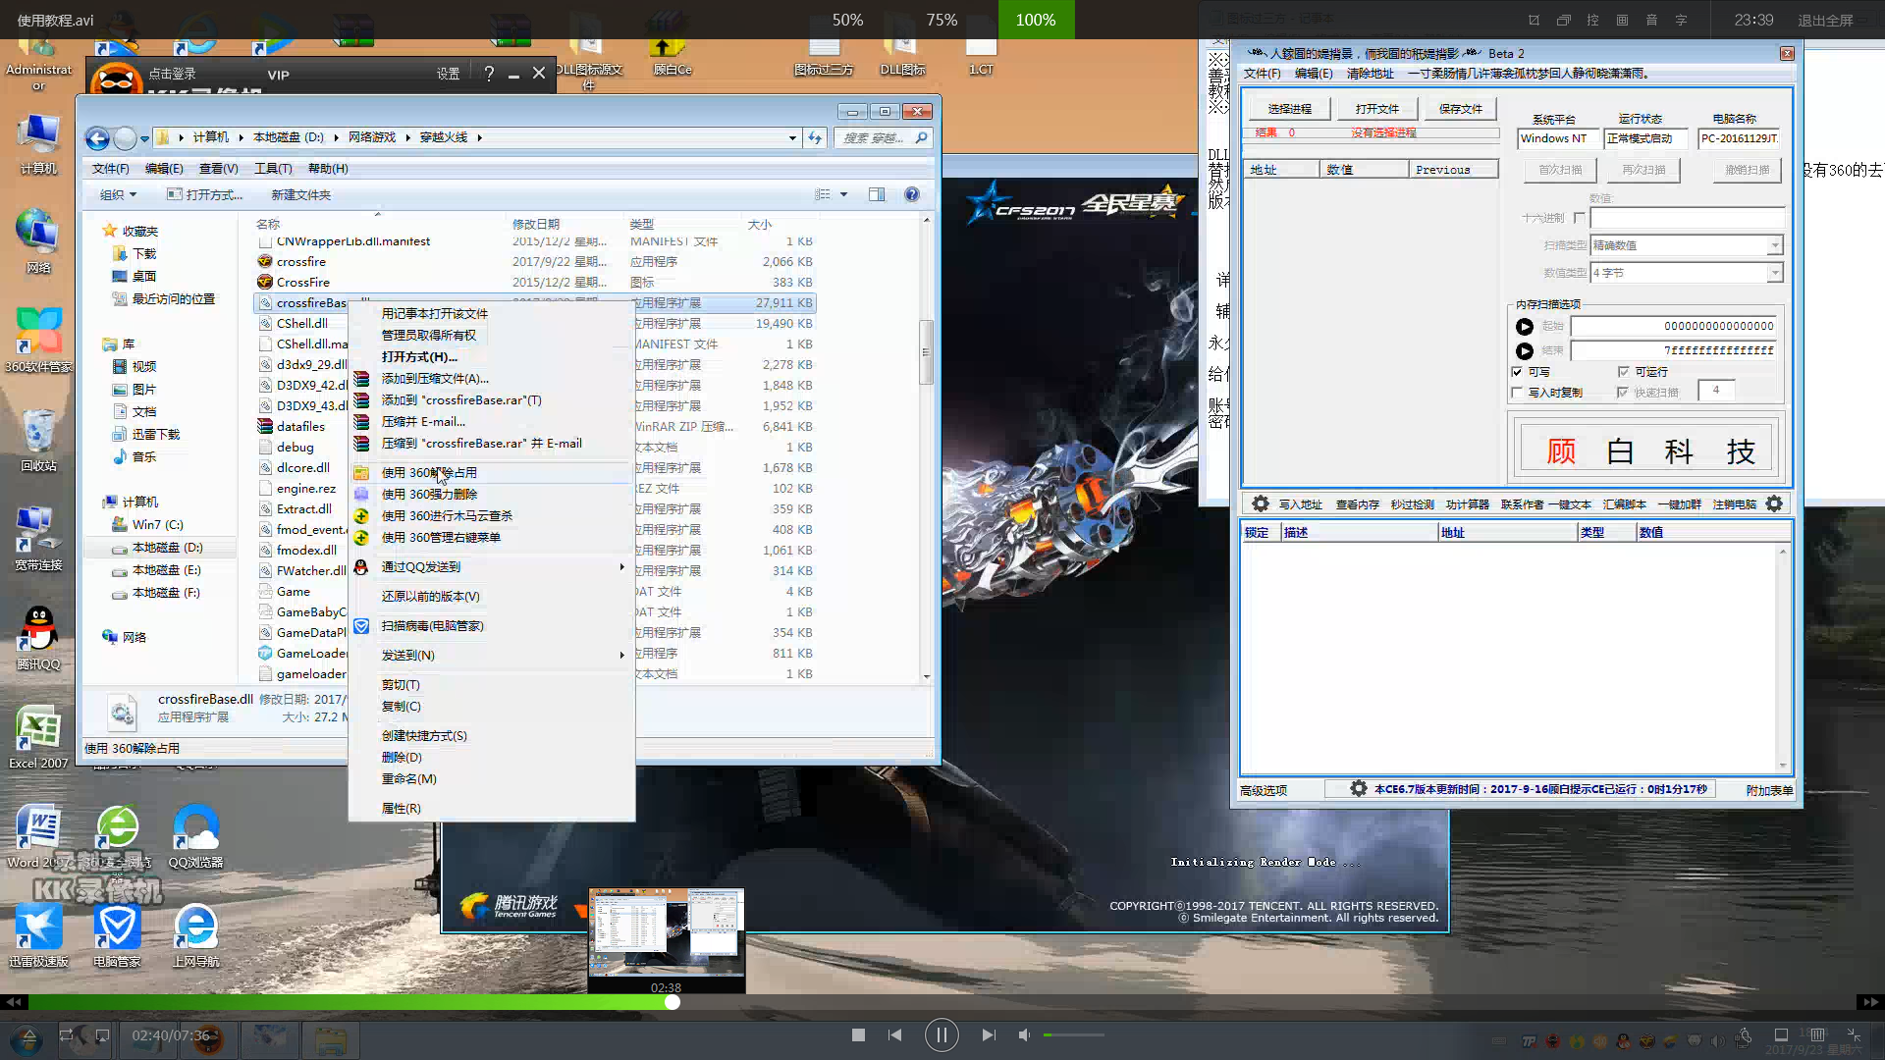The width and height of the screenshot is (1885, 1060).
Task: Expand 通过QQ发送到 submenu arrow
Action: pos(621,566)
